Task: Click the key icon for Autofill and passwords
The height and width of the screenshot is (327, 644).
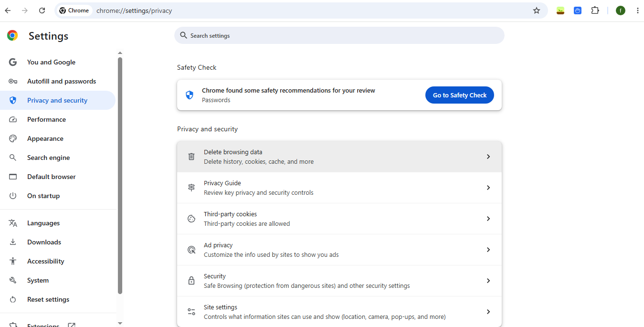Action: tap(13, 81)
